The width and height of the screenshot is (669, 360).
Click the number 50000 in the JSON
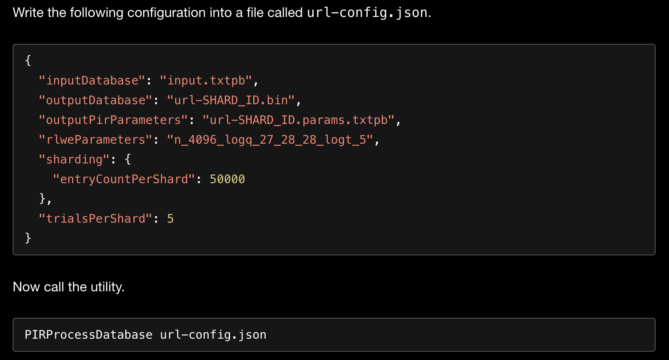[x=227, y=179]
